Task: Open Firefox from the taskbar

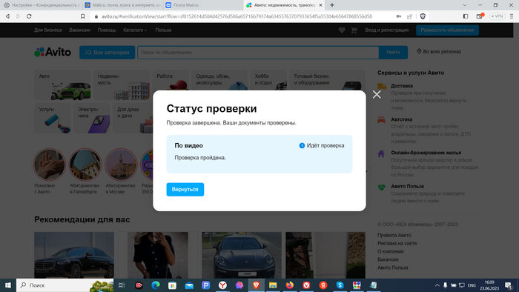Action: (x=290, y=285)
